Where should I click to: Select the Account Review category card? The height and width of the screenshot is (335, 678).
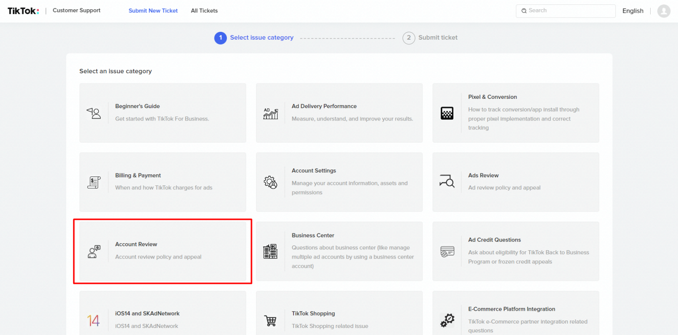(162, 252)
